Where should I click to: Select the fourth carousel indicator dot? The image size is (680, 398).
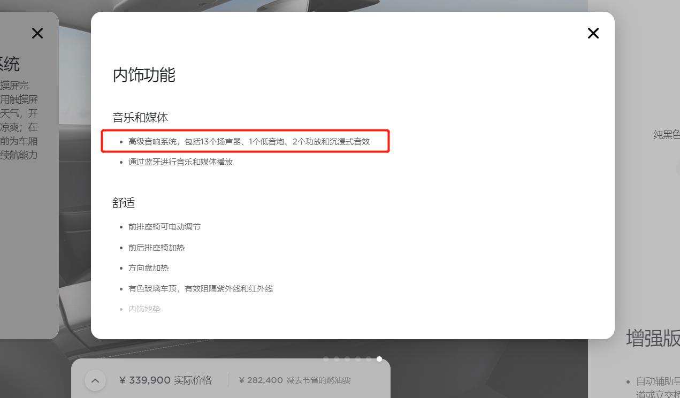point(357,359)
